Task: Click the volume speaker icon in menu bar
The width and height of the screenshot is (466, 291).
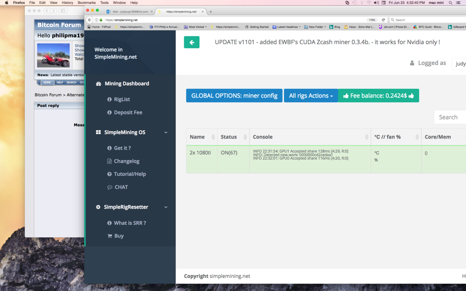Action: 376,3
